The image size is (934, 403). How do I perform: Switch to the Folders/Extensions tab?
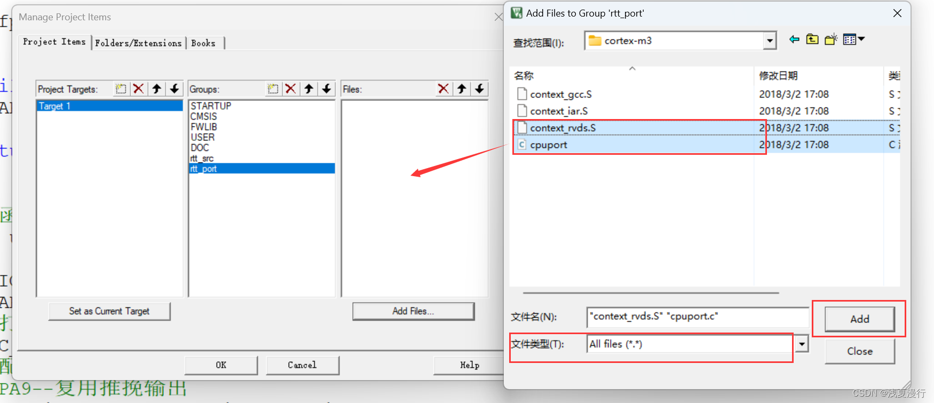pyautogui.click(x=138, y=43)
